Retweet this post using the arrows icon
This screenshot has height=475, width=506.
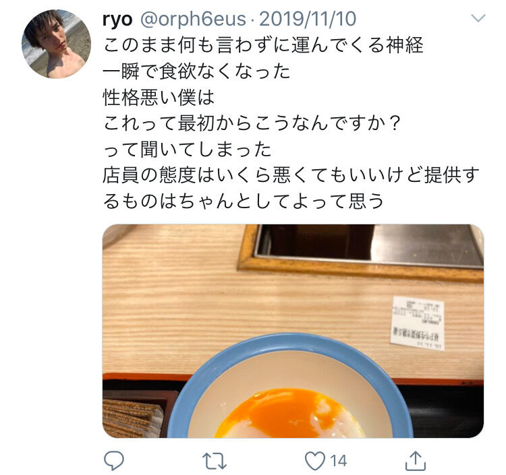pos(214,461)
